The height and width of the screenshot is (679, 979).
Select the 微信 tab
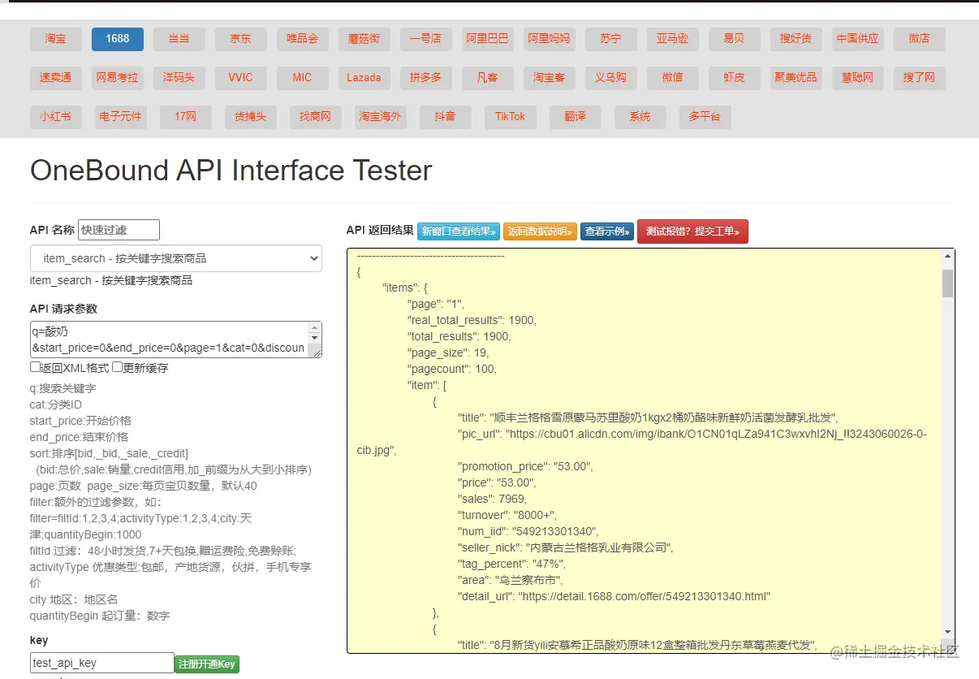[673, 78]
